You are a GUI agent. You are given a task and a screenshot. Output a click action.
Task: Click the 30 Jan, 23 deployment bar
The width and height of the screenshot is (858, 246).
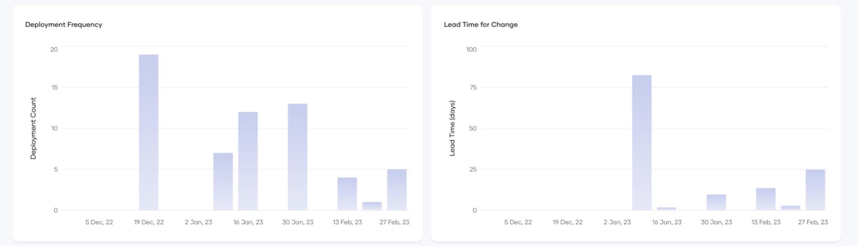(297, 157)
